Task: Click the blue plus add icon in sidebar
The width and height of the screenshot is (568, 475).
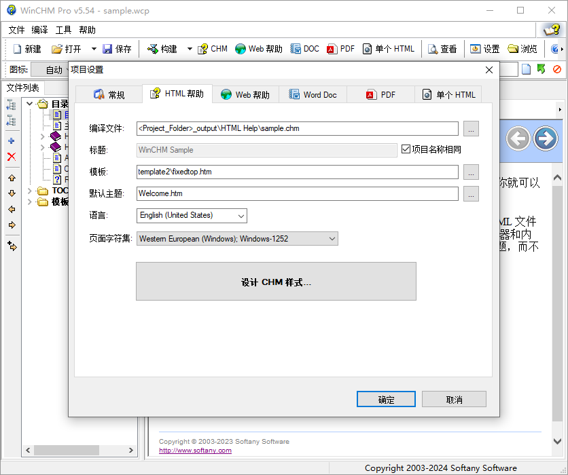Action: pos(12,140)
